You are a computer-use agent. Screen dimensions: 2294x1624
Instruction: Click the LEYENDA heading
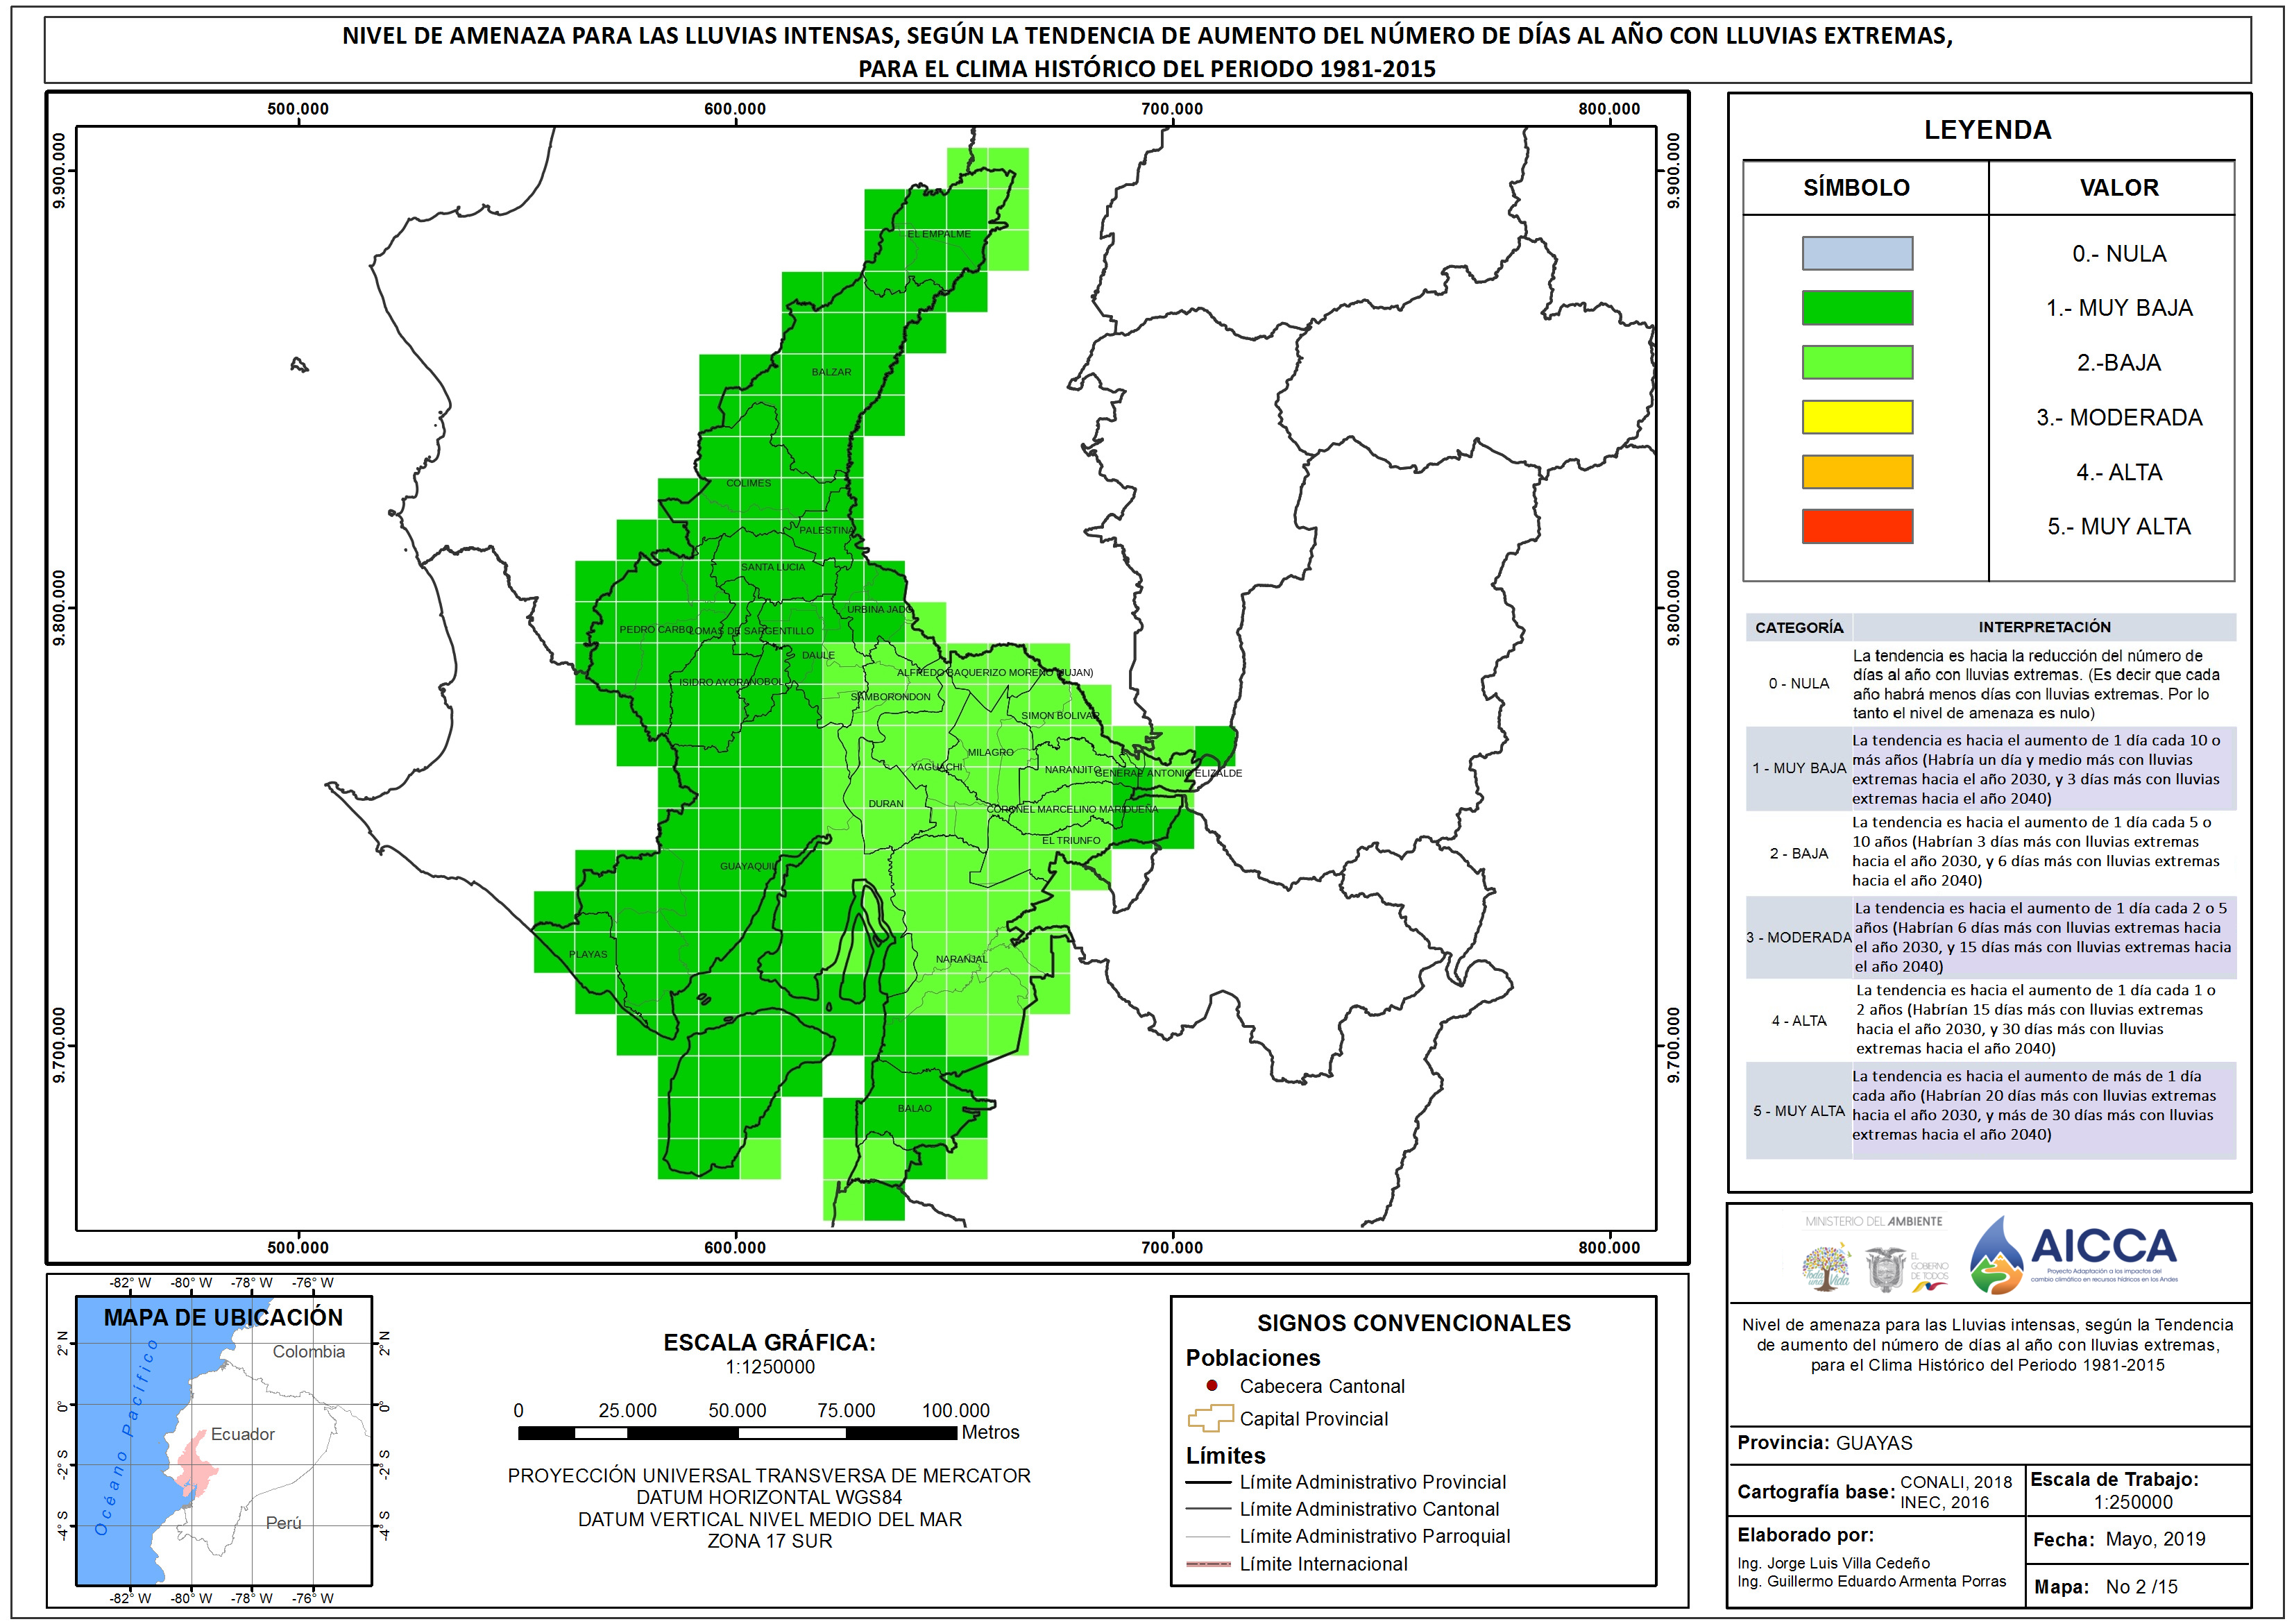(x=1987, y=130)
